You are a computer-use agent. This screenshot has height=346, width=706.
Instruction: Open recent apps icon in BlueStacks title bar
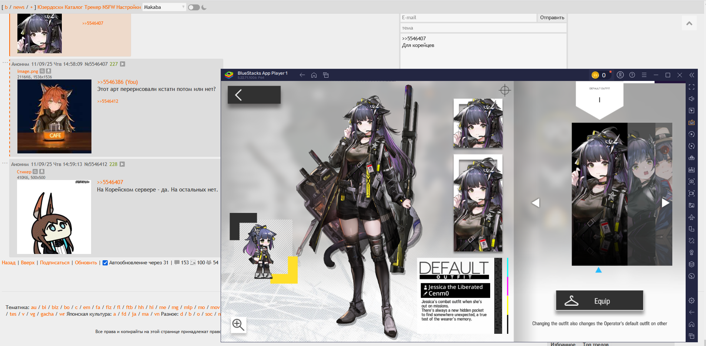point(326,75)
